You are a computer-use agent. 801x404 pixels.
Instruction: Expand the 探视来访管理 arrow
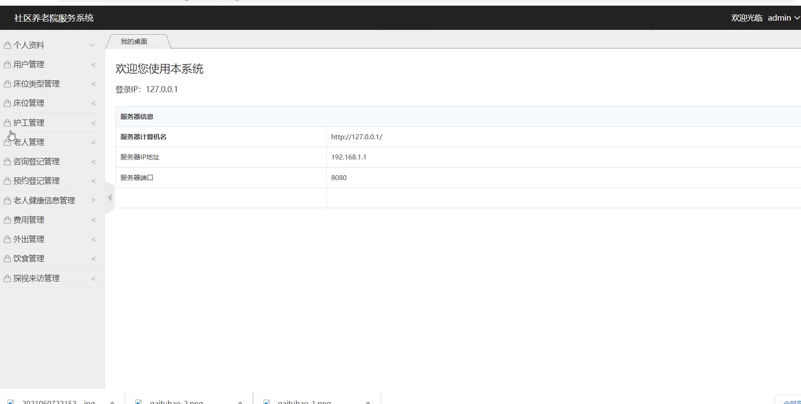[x=93, y=278]
